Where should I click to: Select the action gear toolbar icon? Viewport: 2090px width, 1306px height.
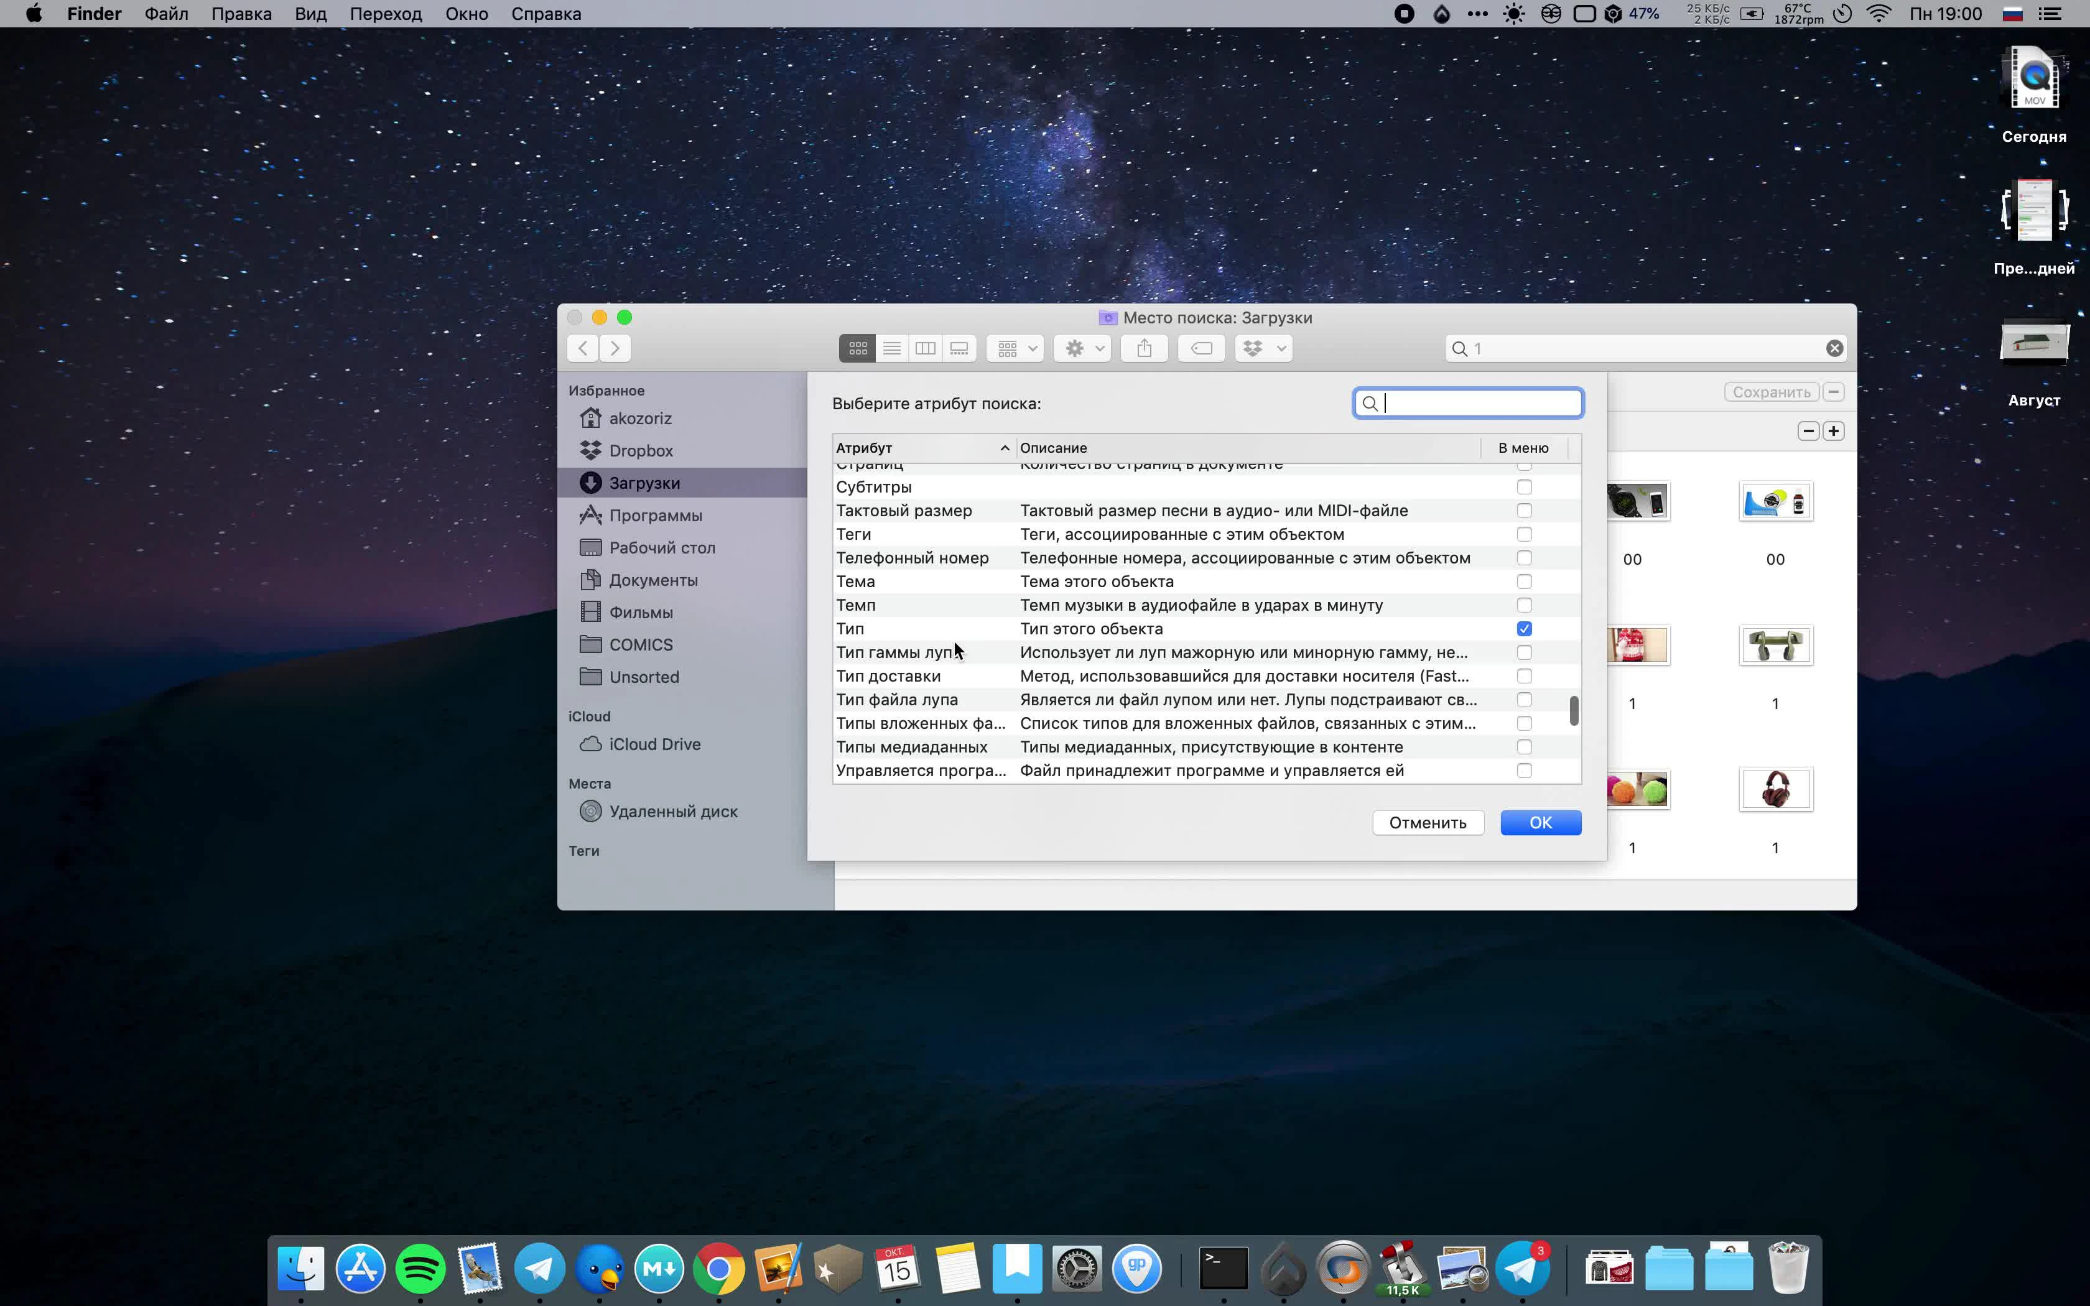1074,348
